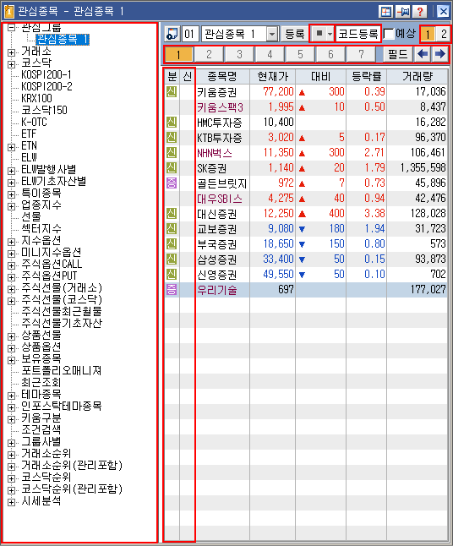This screenshot has width=453, height=546.
Task: Go to previous field set with left arrow
Action: point(423,54)
